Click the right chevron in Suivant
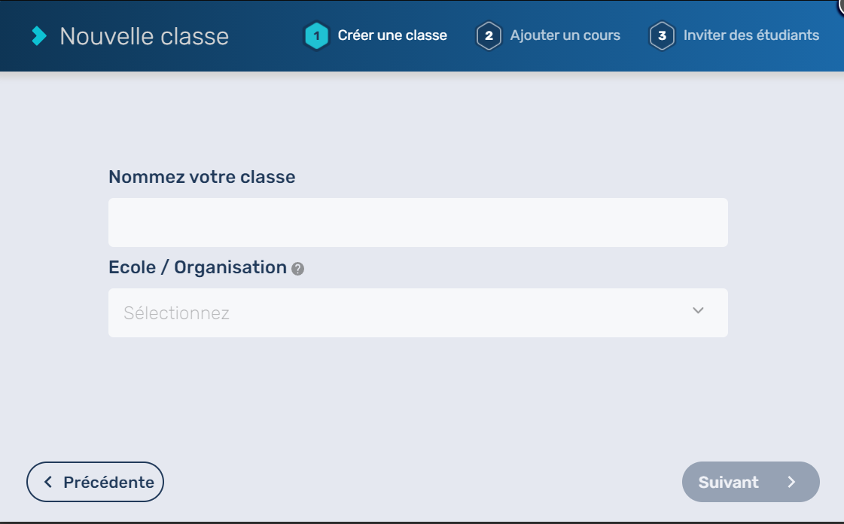This screenshot has height=524, width=844. click(x=791, y=482)
